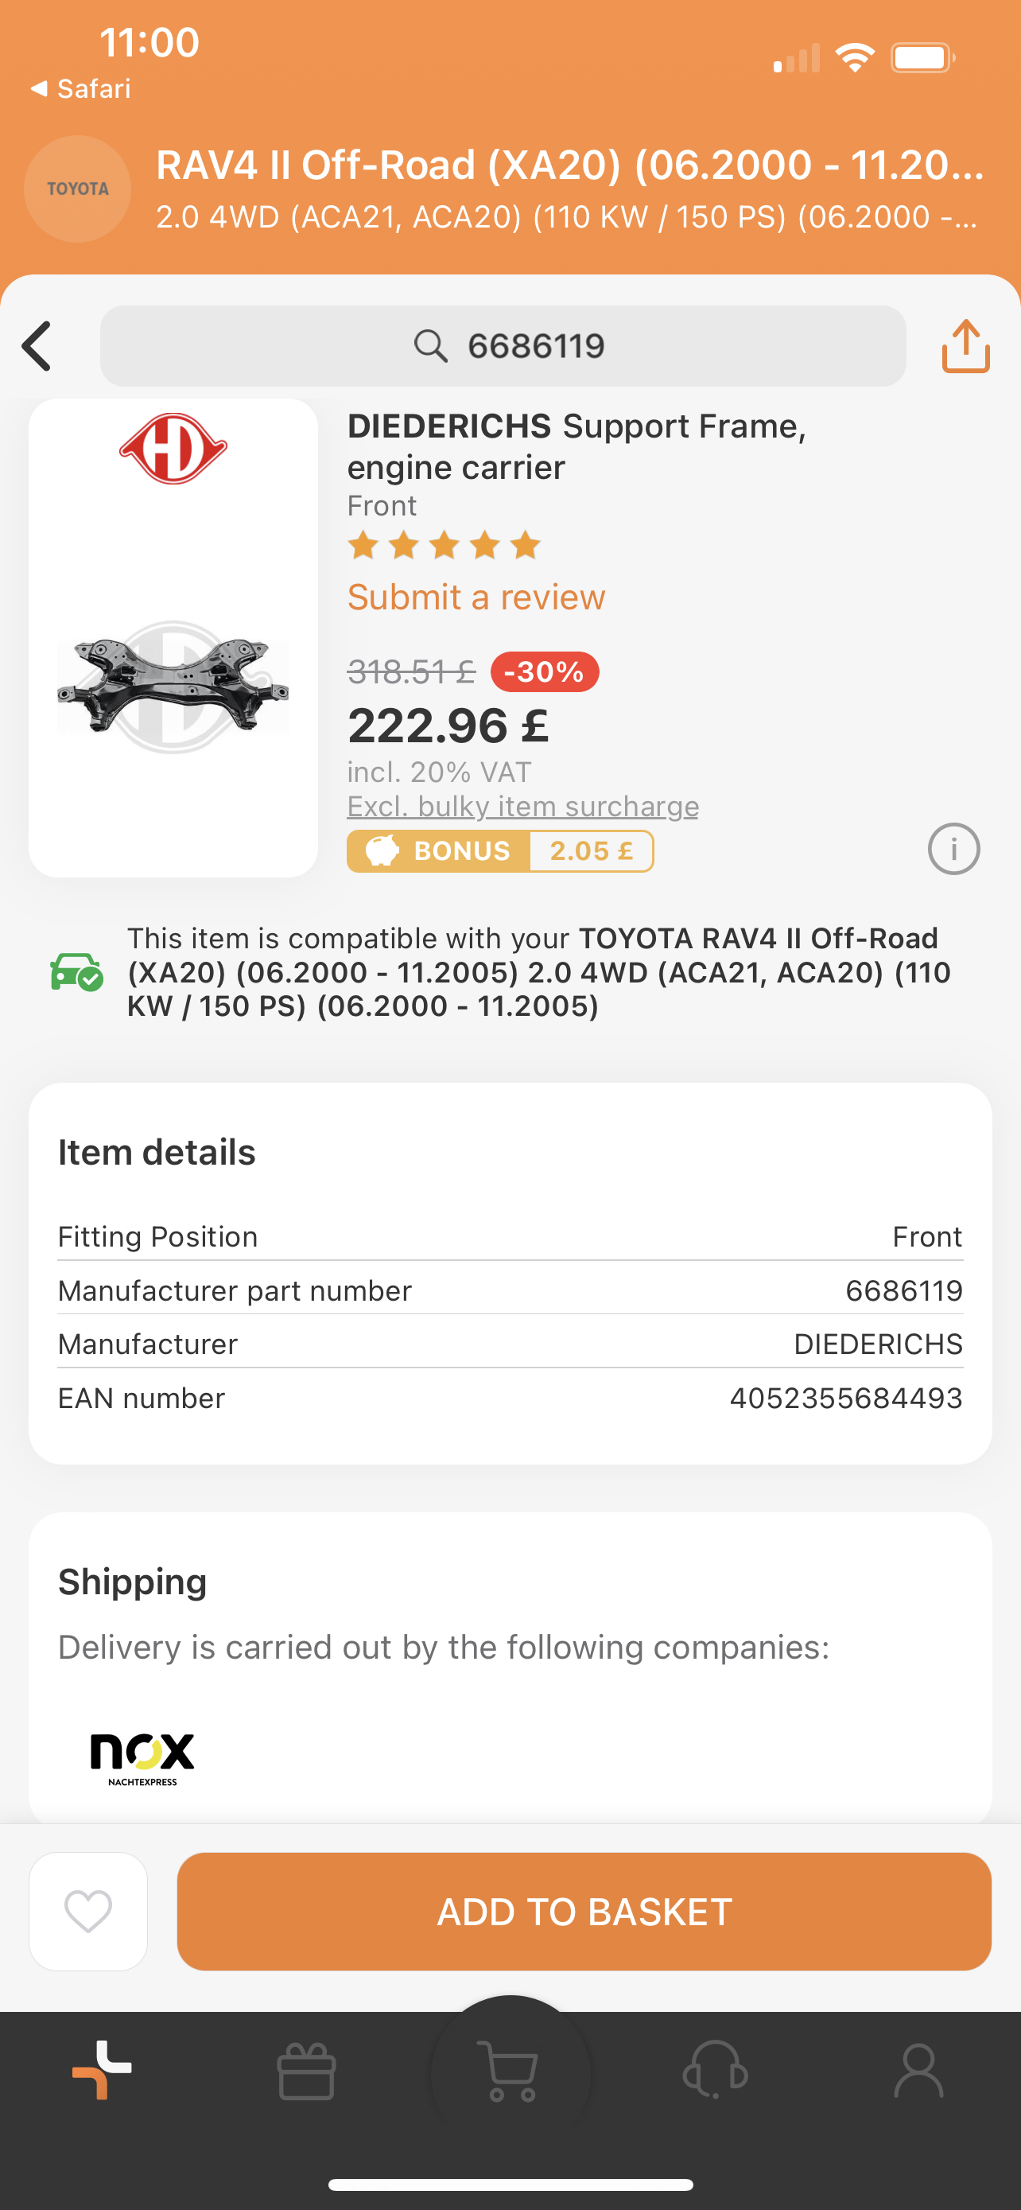The image size is (1021, 2210).
Task: Open Excl. bulky item surcharge link
Action: 522,807
